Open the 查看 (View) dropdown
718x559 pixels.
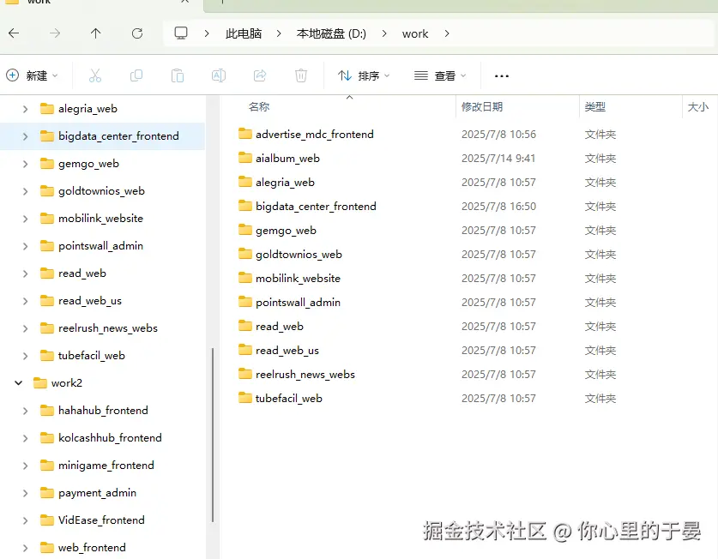(440, 75)
